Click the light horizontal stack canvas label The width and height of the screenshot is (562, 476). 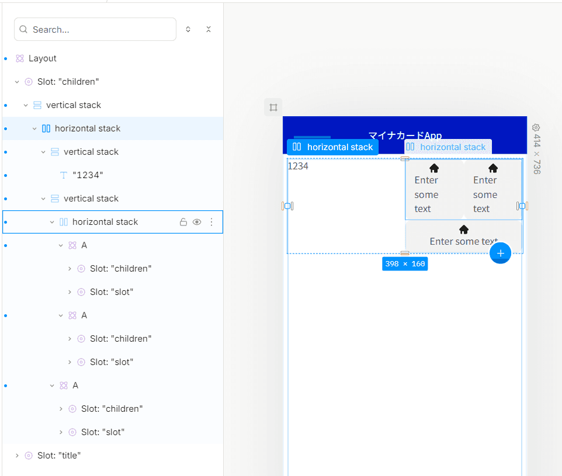coord(448,147)
